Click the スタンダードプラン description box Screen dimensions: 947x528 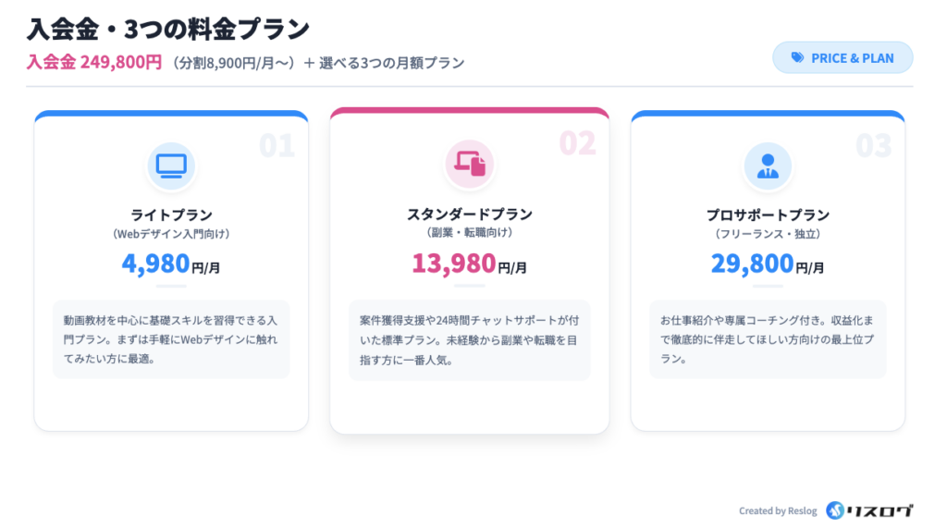pyautogui.click(x=470, y=339)
